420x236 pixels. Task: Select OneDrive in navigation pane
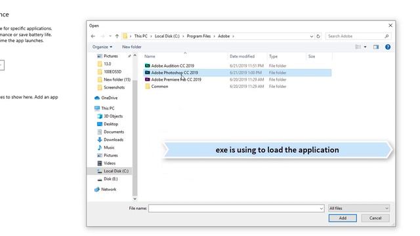(x=110, y=98)
